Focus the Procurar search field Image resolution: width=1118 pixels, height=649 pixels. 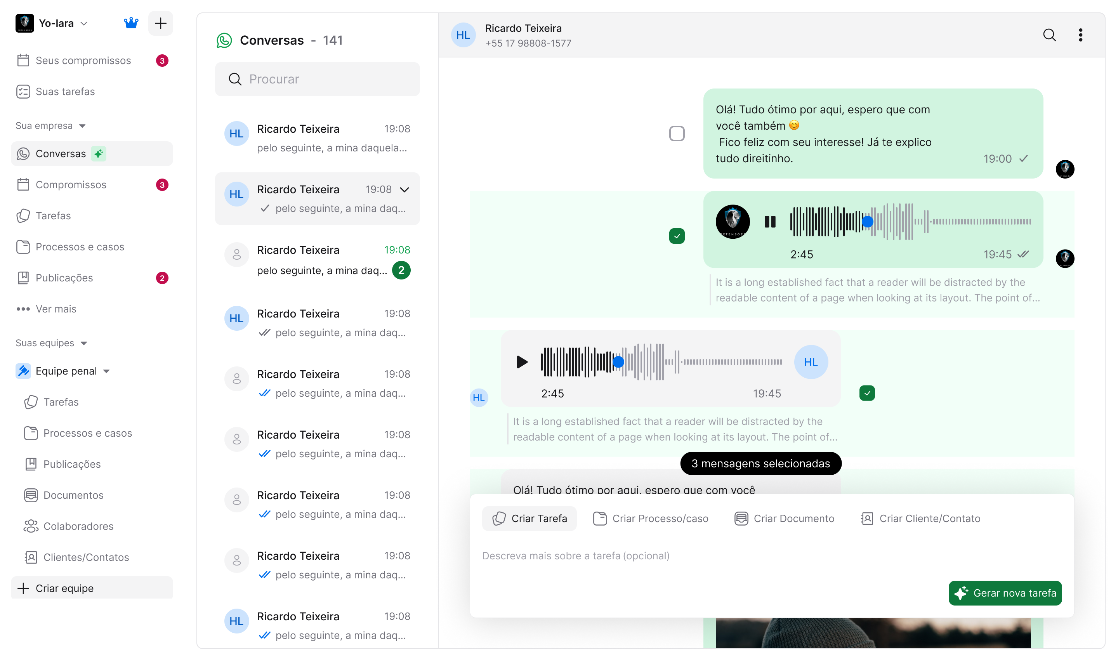point(317,79)
